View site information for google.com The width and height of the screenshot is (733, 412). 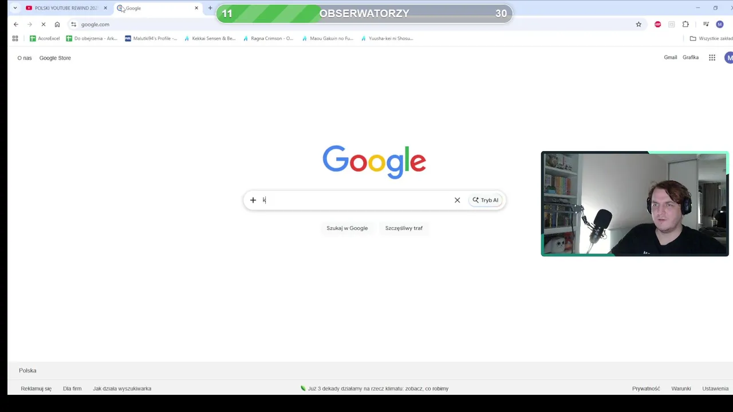pos(73,24)
